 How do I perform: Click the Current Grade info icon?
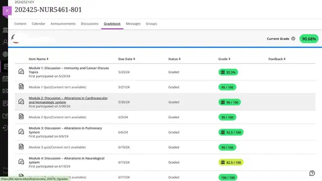coord(293,39)
